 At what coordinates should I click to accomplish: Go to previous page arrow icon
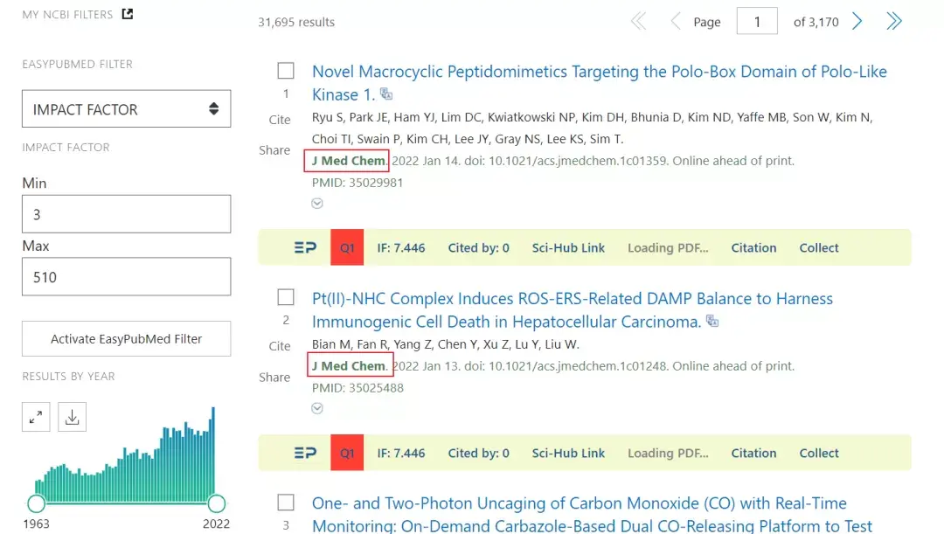click(x=675, y=20)
